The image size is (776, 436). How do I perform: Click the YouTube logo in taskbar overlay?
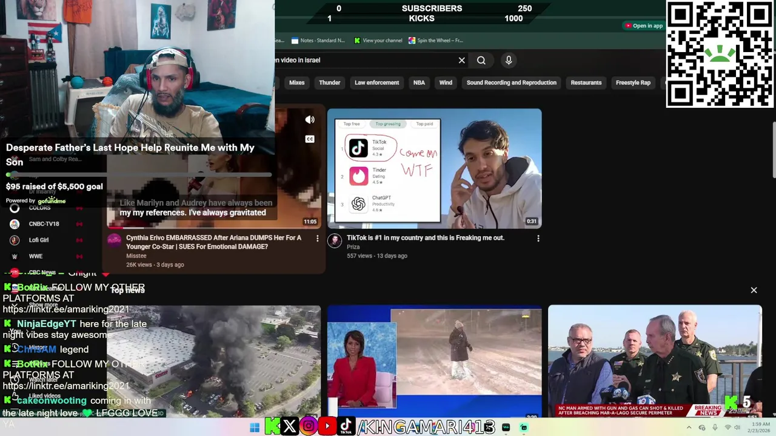click(x=327, y=427)
